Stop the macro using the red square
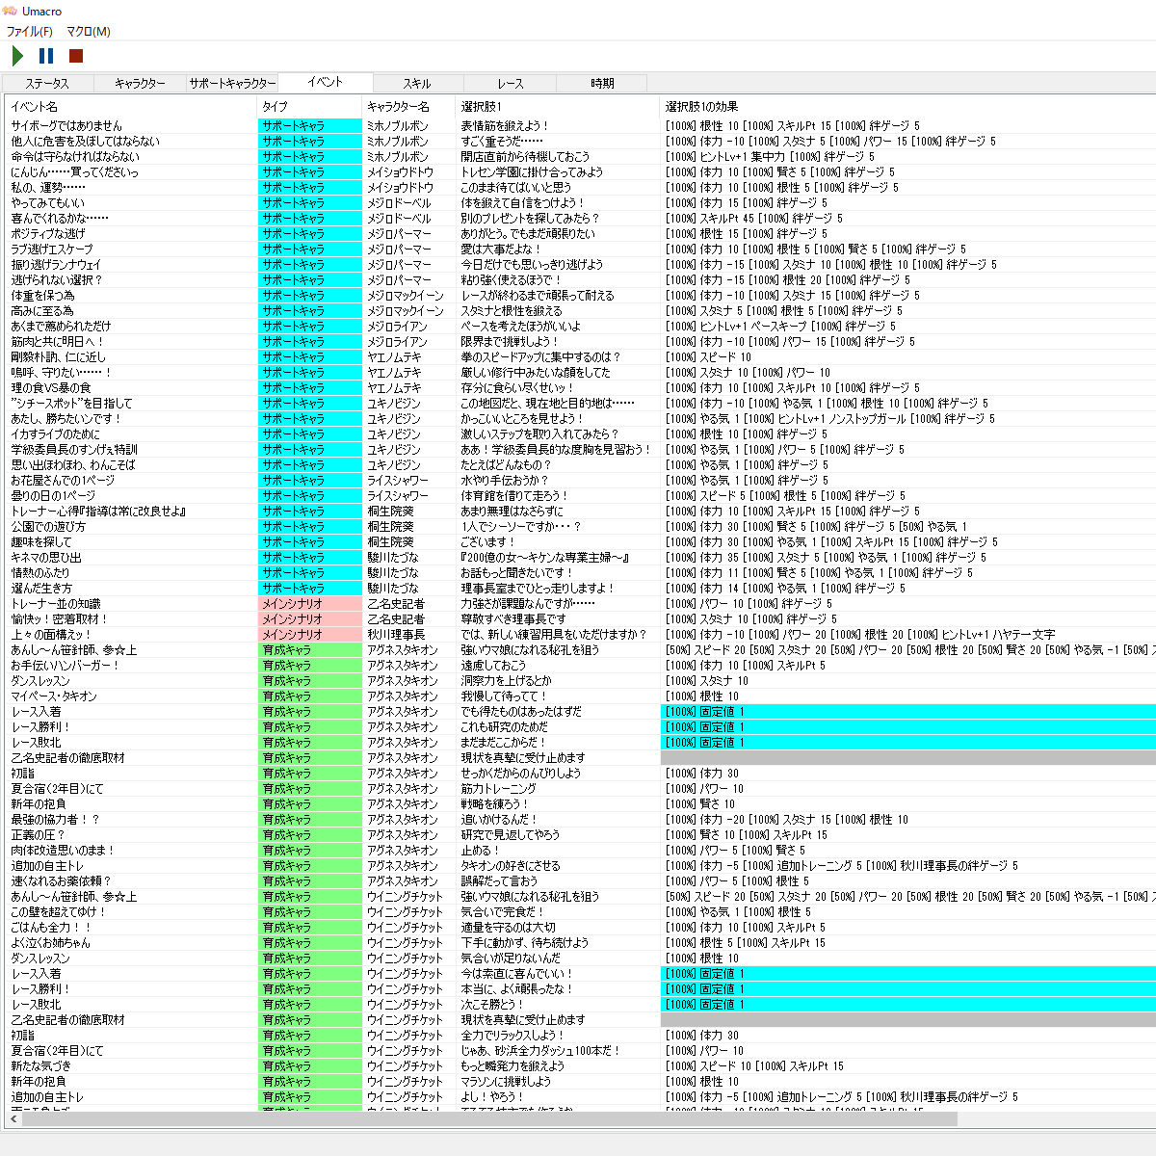 (76, 56)
